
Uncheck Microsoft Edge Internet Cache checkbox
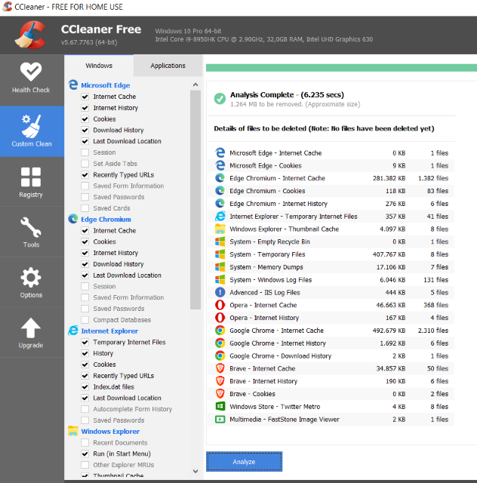(85, 97)
